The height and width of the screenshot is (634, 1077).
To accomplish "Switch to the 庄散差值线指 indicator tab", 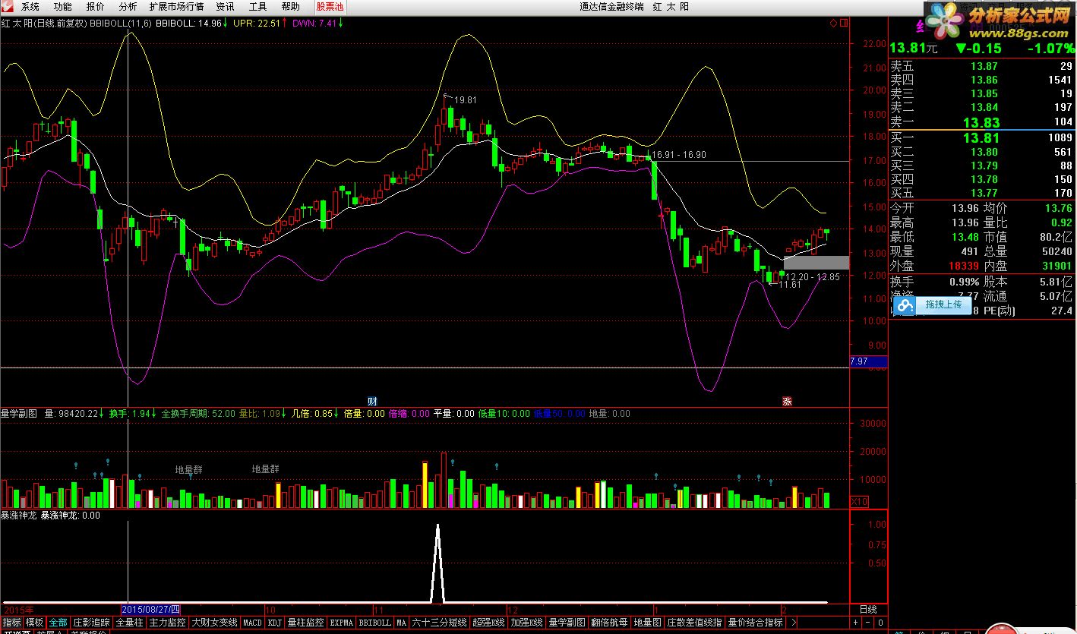I will pyautogui.click(x=695, y=622).
